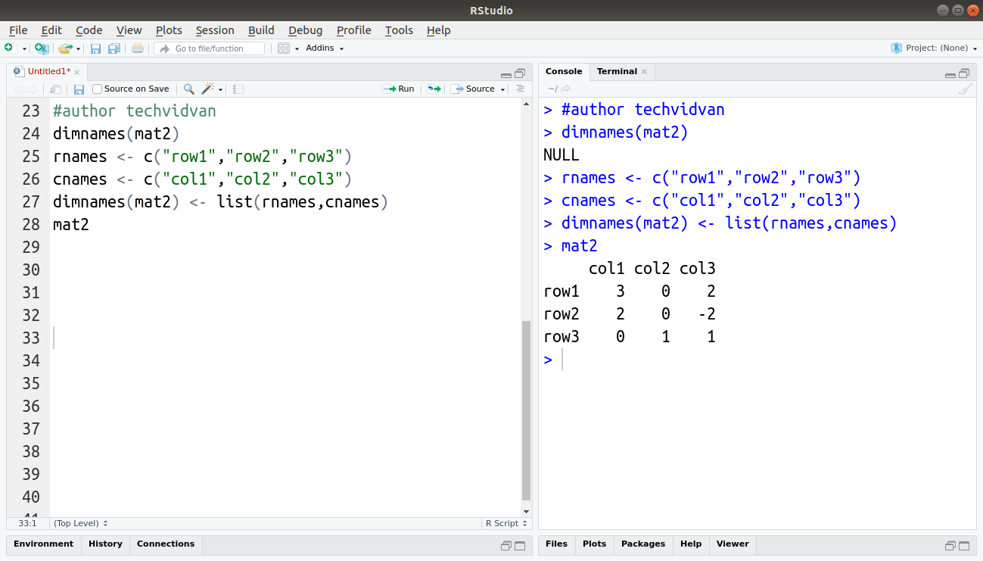Run the selected line with Run button
The image size is (983, 561).
pyautogui.click(x=399, y=89)
